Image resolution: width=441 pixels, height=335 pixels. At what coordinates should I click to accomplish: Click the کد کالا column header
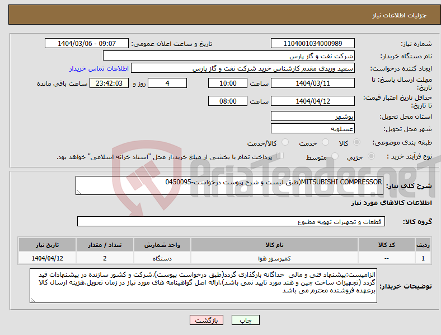point(387,245)
